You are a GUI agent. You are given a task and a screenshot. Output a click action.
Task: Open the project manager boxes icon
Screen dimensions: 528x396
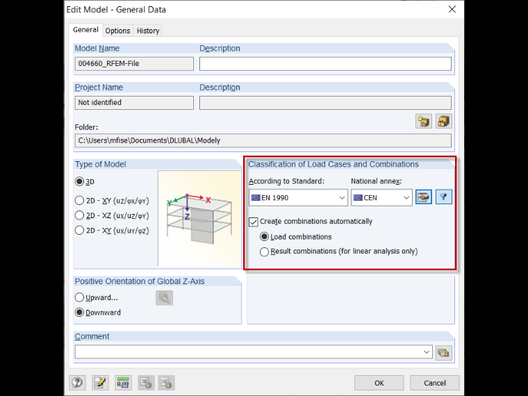coord(443,121)
